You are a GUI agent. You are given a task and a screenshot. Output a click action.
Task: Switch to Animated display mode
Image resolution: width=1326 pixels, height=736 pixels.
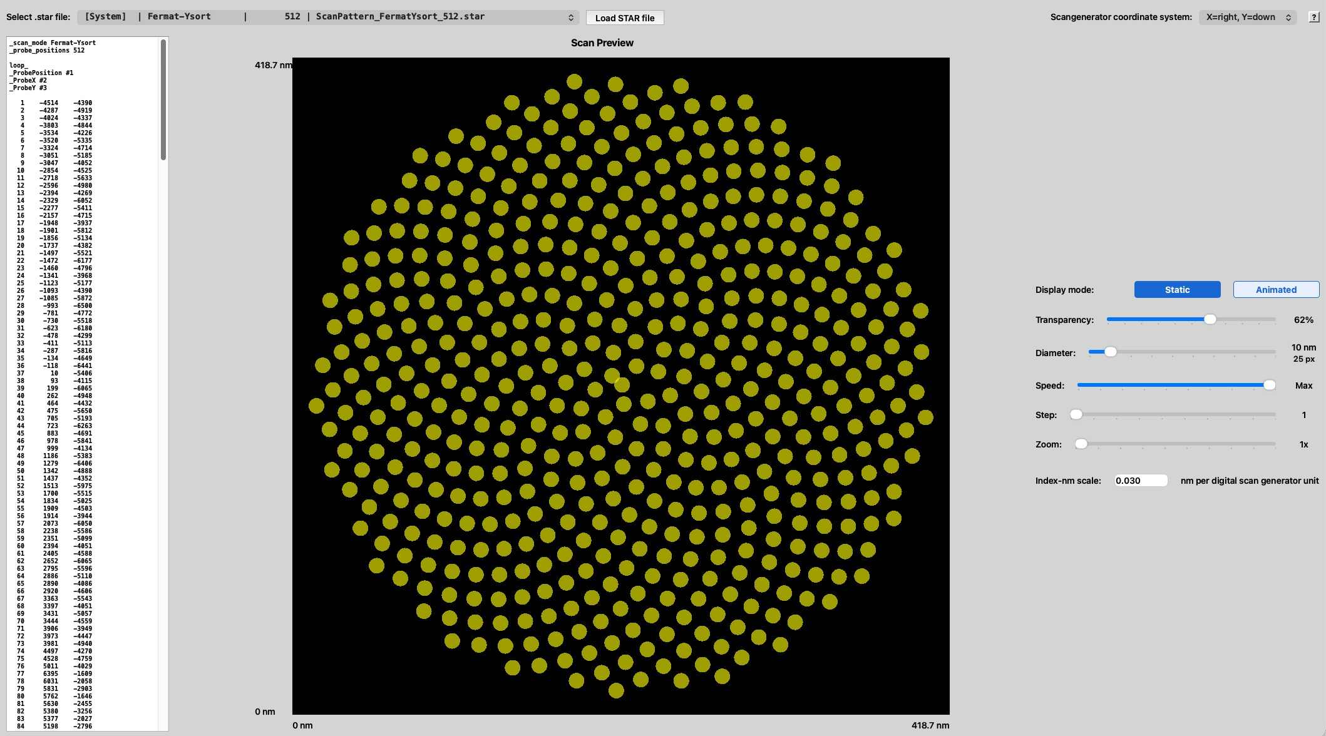point(1276,289)
